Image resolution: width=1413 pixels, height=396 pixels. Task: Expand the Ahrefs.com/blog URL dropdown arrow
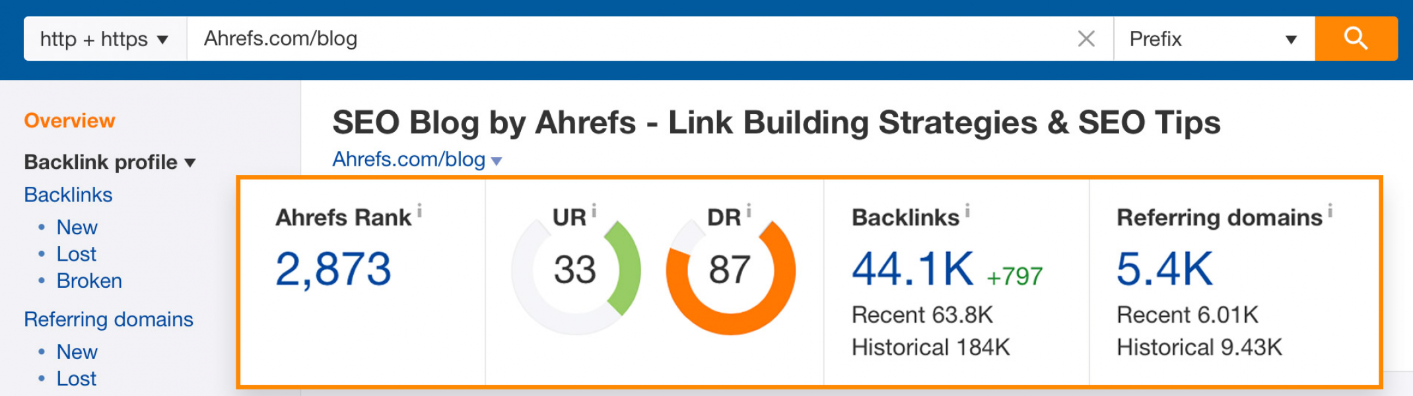(497, 161)
